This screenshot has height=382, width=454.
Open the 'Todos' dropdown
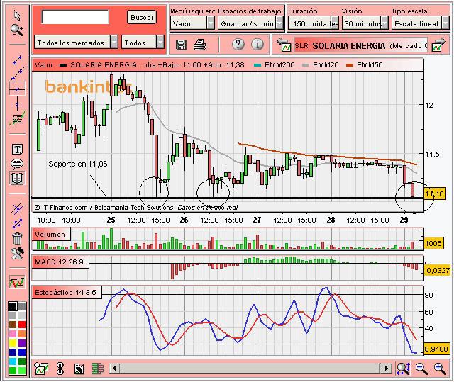click(143, 43)
